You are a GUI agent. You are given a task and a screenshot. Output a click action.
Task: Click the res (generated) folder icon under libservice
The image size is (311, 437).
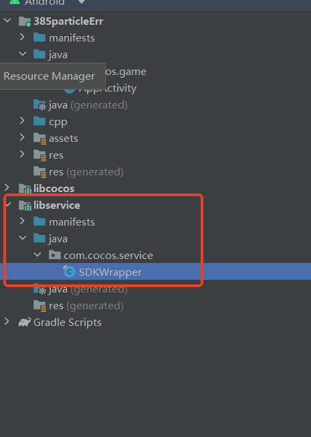click(x=40, y=306)
